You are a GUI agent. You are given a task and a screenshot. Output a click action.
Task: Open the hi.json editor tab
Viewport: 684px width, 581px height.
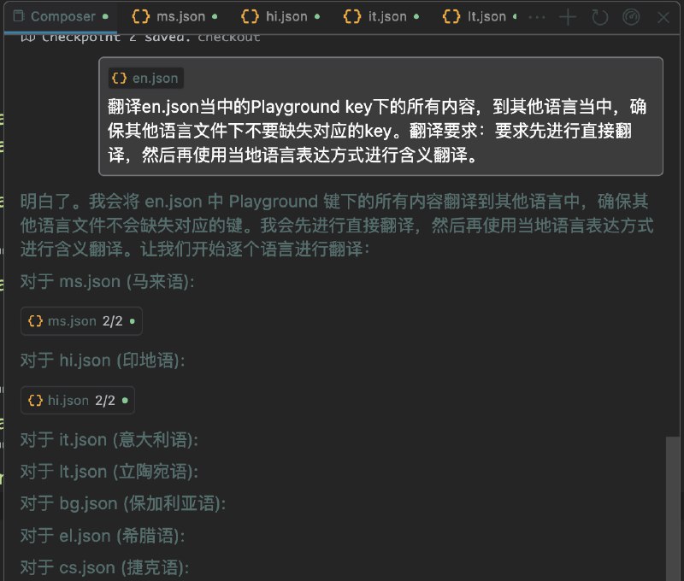pos(280,16)
